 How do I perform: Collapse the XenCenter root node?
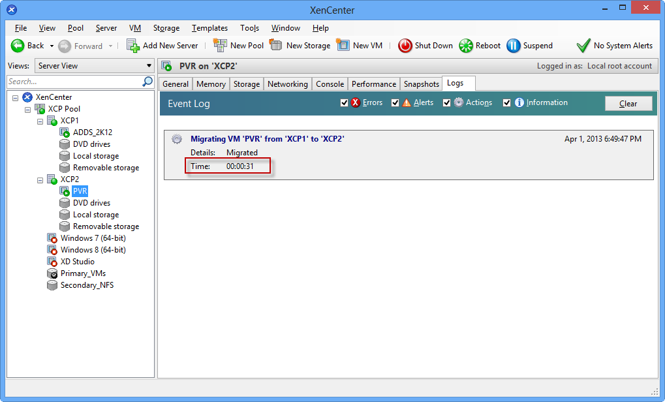click(x=15, y=98)
